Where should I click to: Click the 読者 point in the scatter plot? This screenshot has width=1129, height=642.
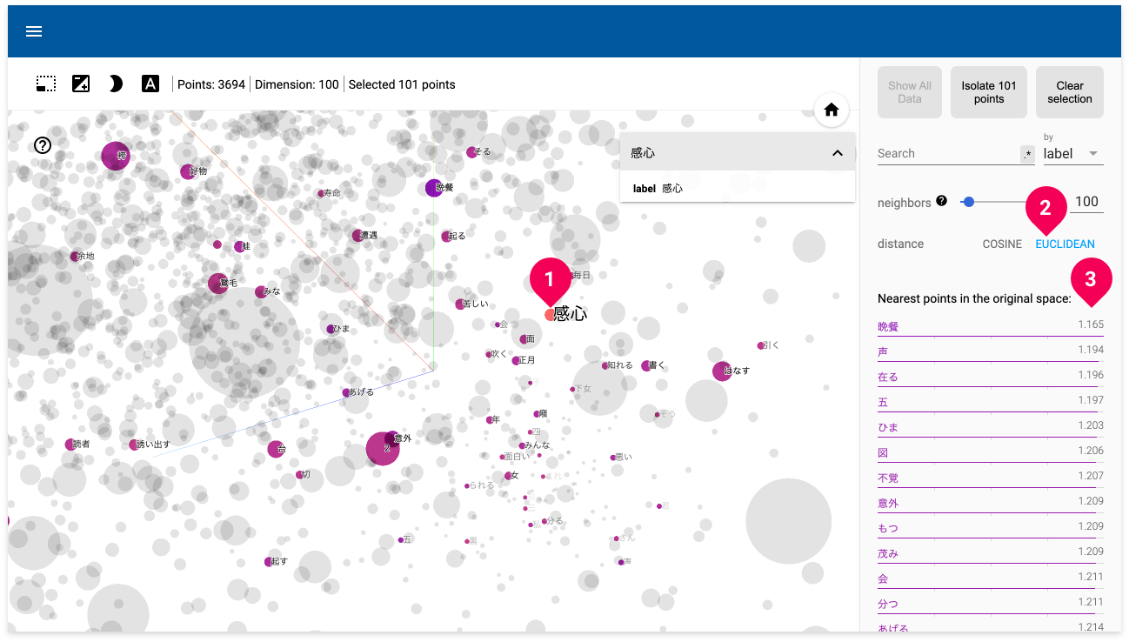click(x=70, y=445)
